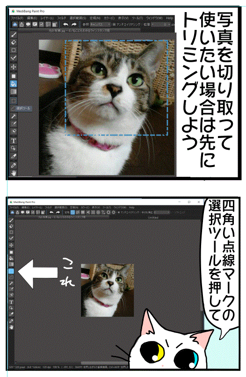Select the Text tool in upper MediBang window
Image resolution: width=246 pixels, height=377 pixels.
[x=14, y=141]
